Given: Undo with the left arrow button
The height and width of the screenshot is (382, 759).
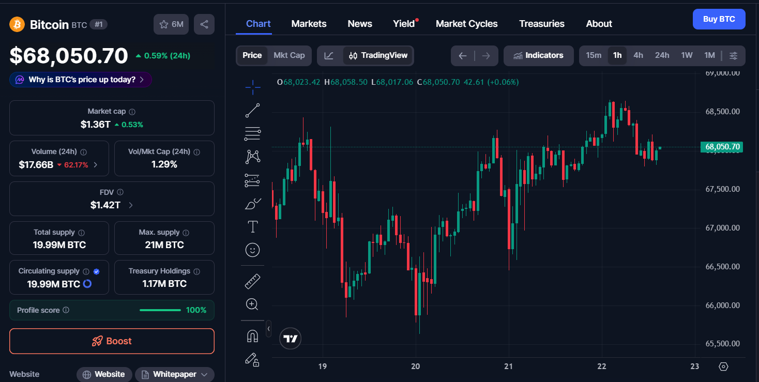Looking at the screenshot, I should (463, 56).
